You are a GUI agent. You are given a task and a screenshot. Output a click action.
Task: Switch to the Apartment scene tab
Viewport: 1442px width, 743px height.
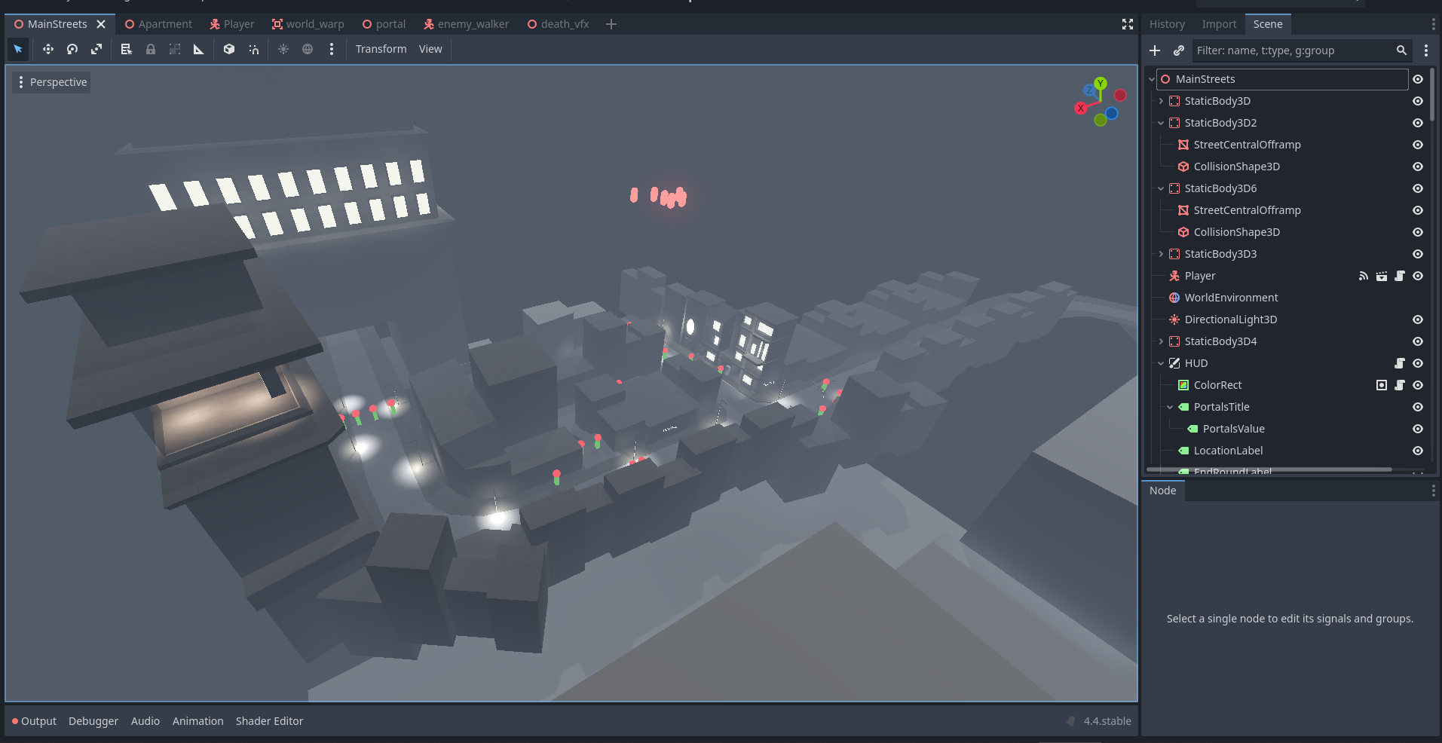click(158, 24)
